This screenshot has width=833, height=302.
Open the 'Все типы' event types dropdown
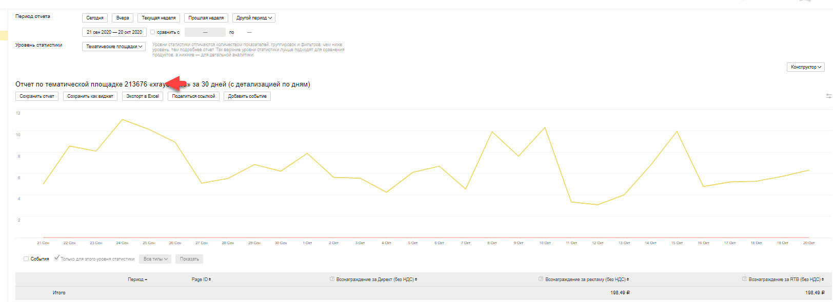(x=155, y=259)
